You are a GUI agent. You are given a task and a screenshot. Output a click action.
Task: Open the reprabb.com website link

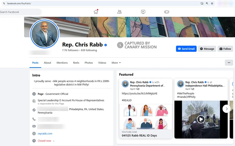[x=45, y=134]
